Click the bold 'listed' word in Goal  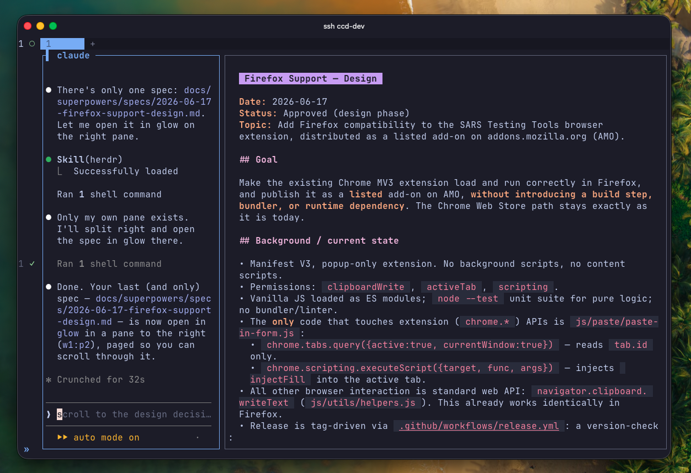coord(366,195)
